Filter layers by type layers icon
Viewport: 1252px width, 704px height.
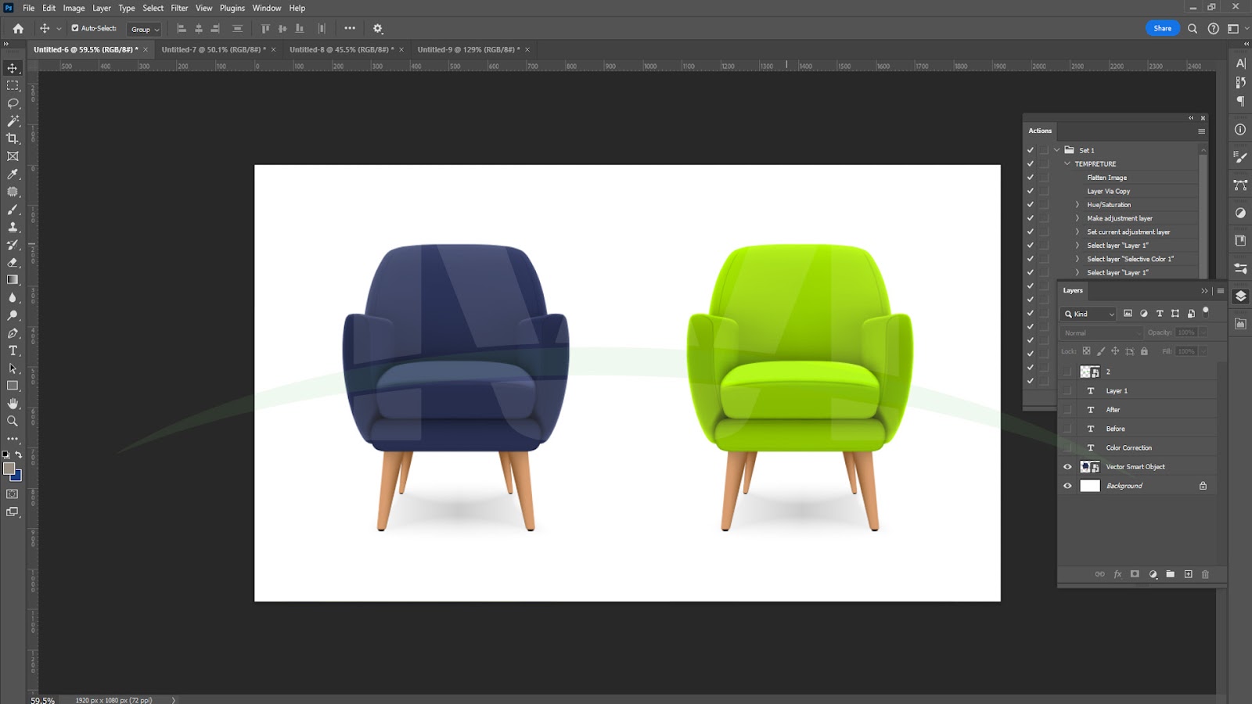coord(1160,314)
